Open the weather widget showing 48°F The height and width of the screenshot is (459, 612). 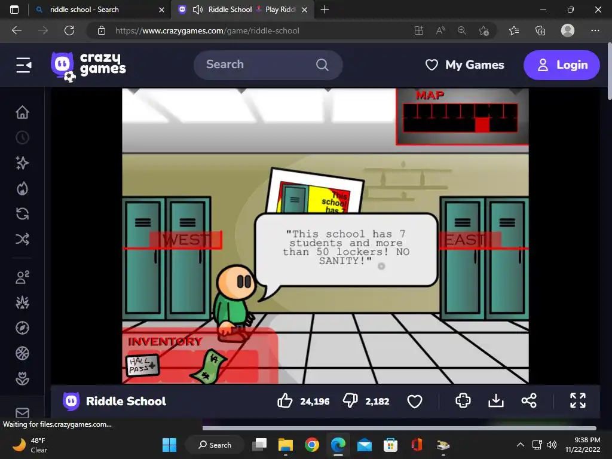[30, 445]
